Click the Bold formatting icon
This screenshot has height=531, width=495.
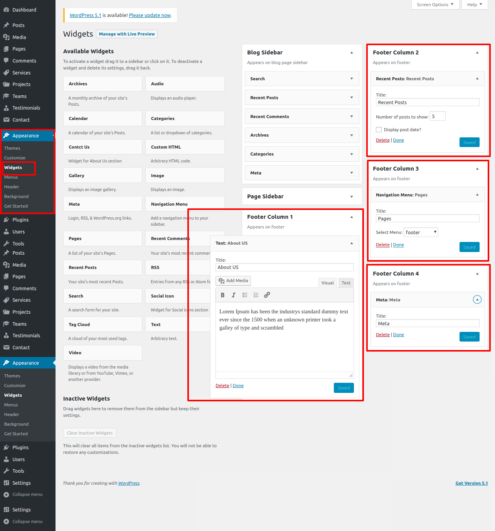click(x=222, y=295)
